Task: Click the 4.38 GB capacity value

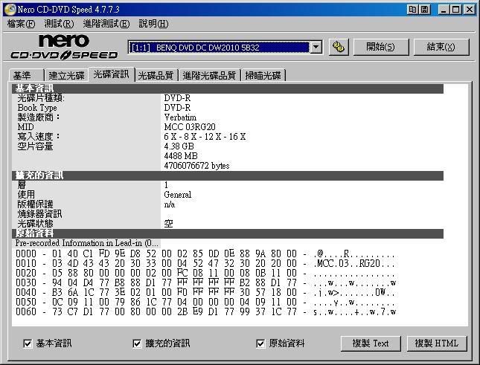Action: click(x=179, y=146)
